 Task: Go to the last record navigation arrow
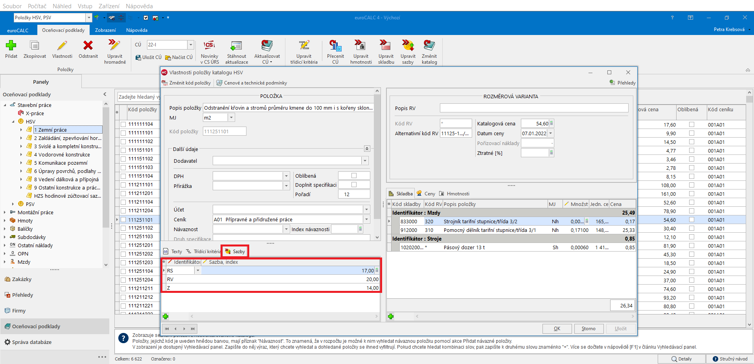tap(193, 329)
